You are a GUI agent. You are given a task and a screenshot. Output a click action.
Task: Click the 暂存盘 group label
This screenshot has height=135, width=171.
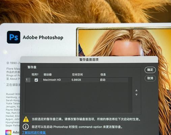(x=32, y=67)
